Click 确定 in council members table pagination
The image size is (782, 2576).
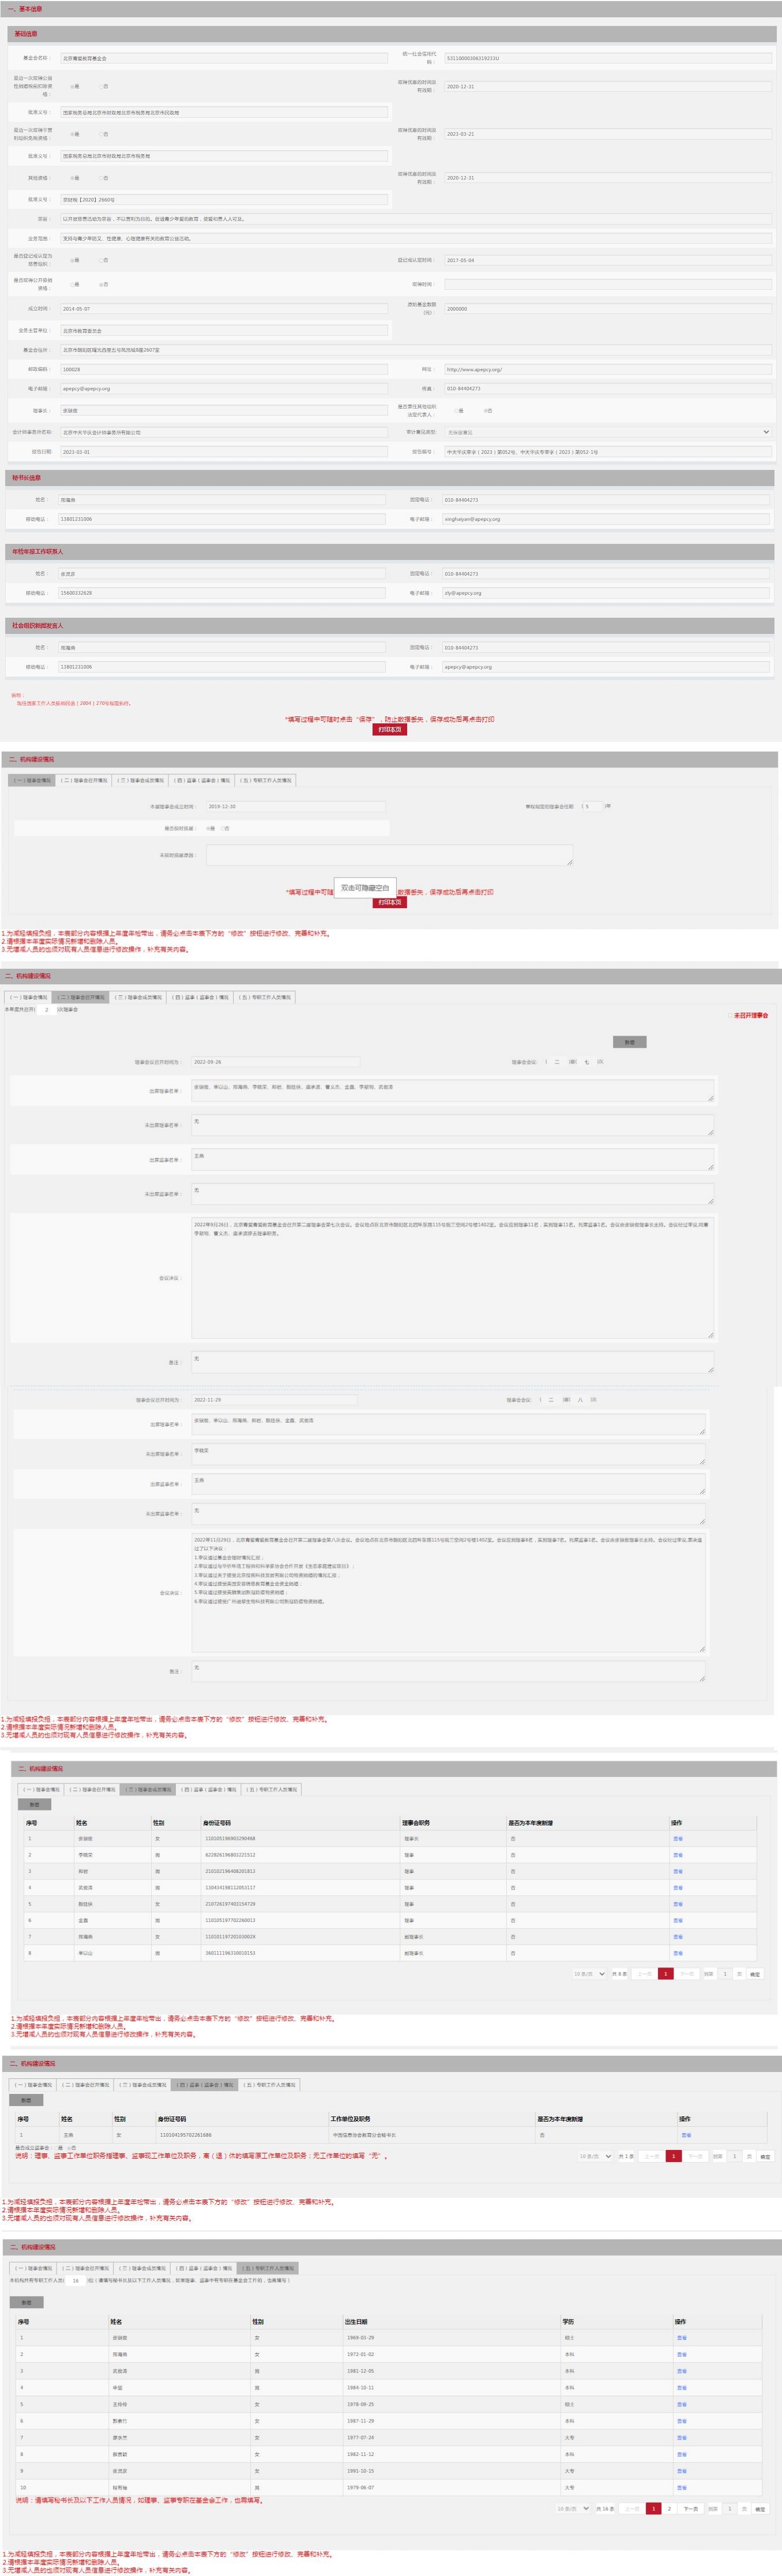[756, 1974]
